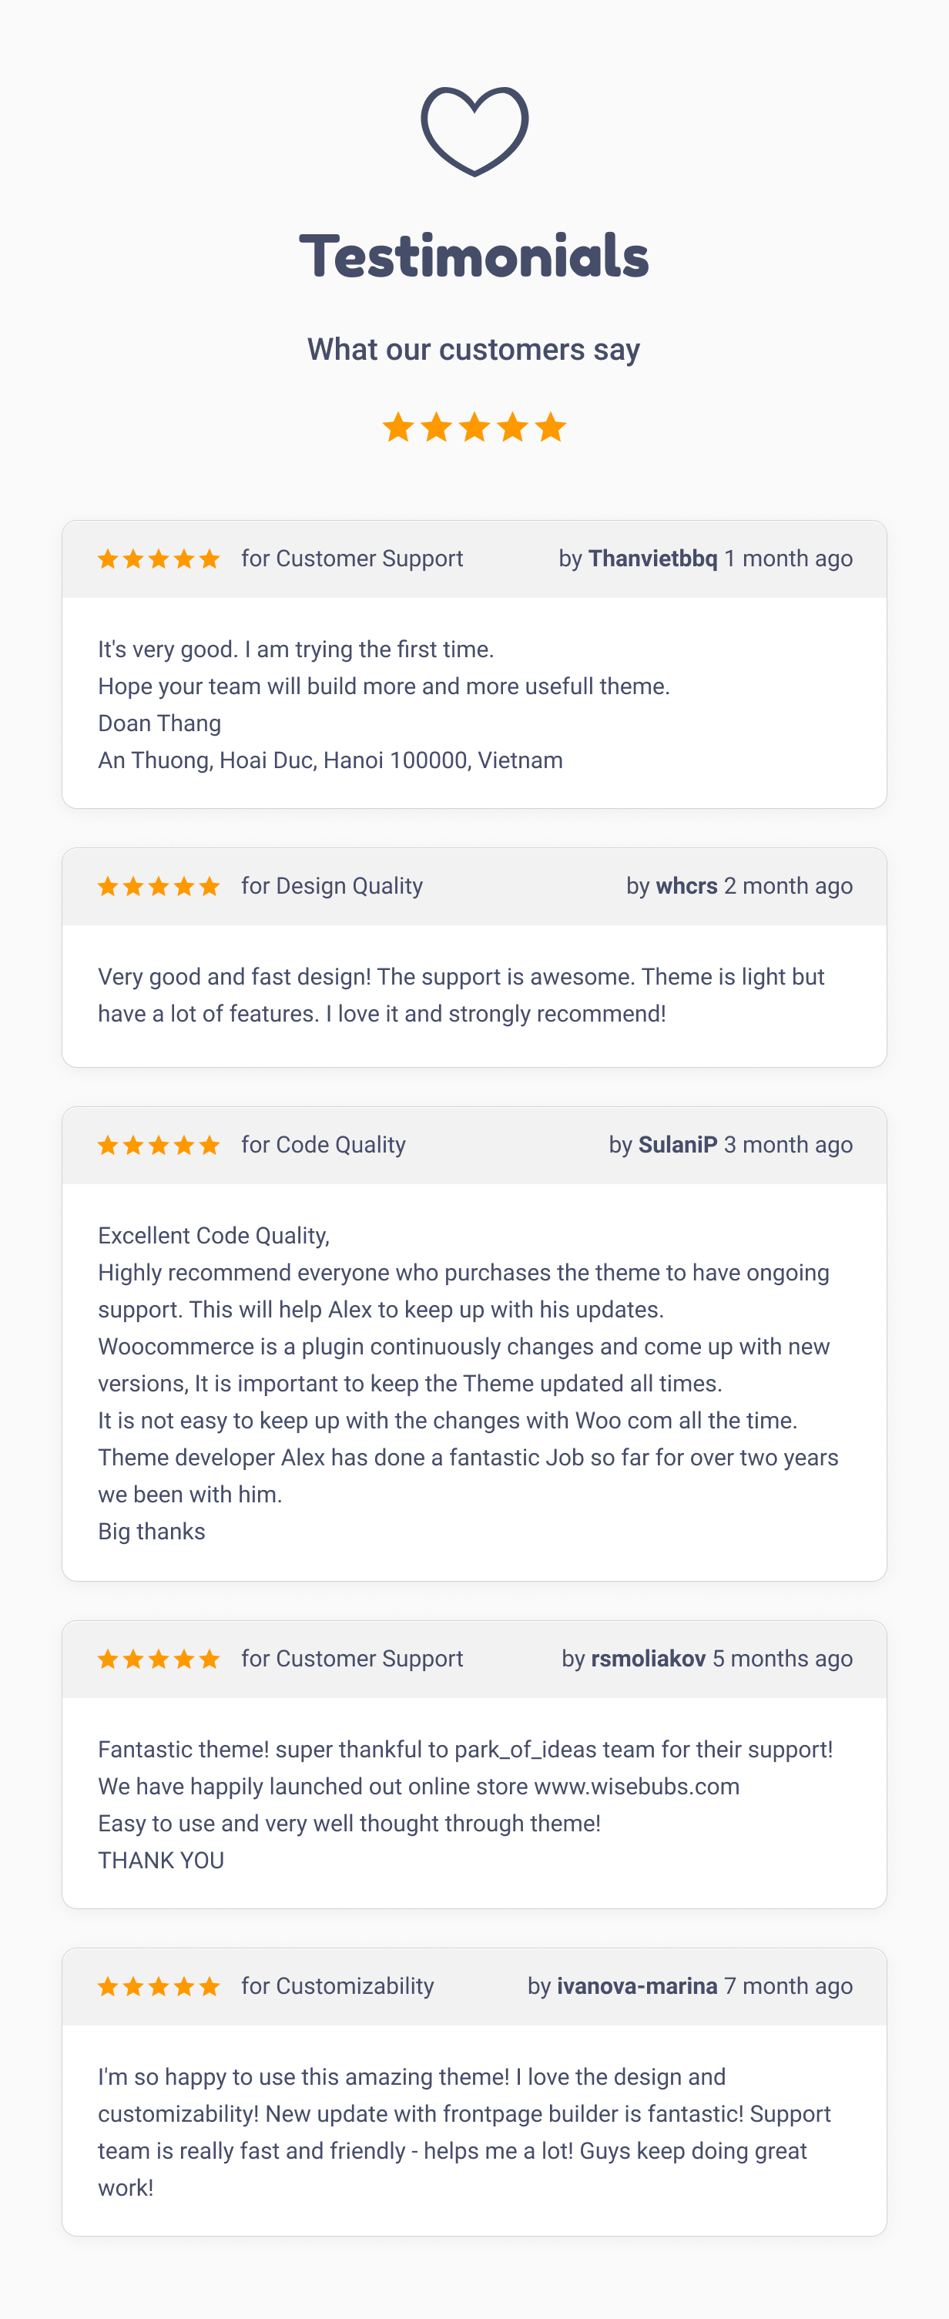Select the rsmoliakov username
Viewport: 949px width, 2319px height.
(649, 1660)
